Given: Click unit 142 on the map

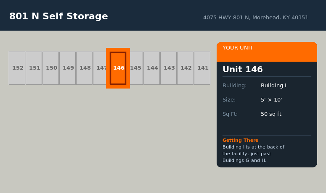Looking at the screenshot, I should click(x=186, y=68).
